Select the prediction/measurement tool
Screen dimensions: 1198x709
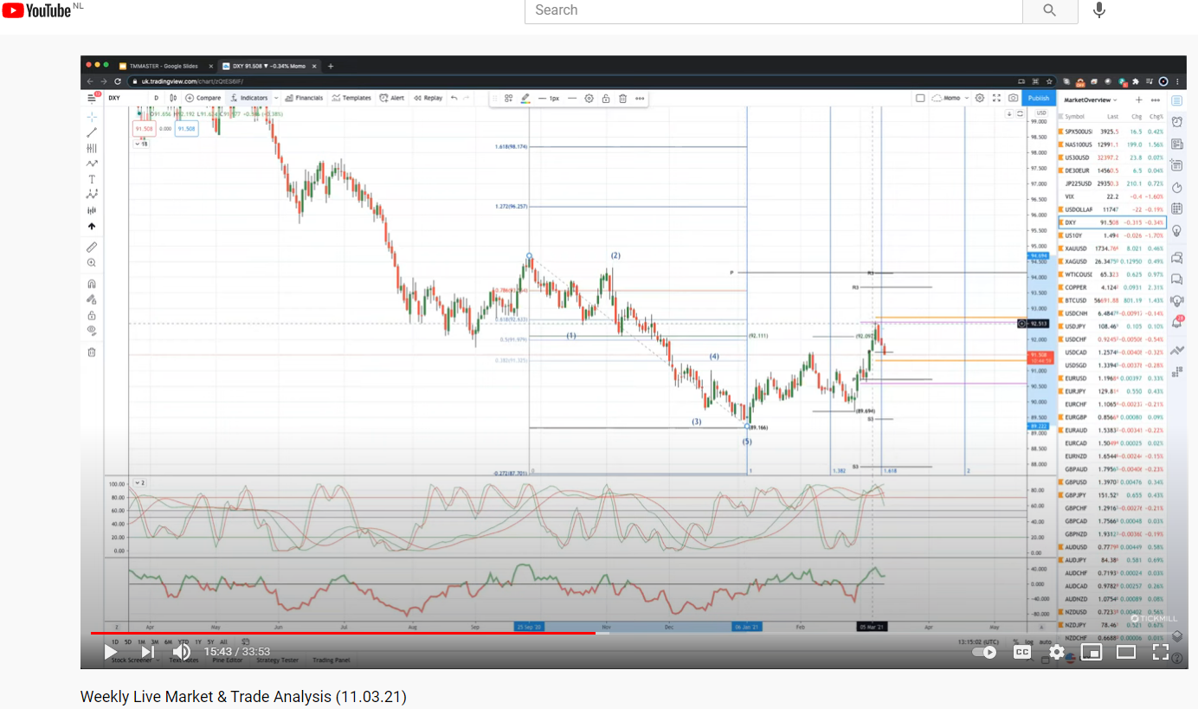(x=92, y=210)
